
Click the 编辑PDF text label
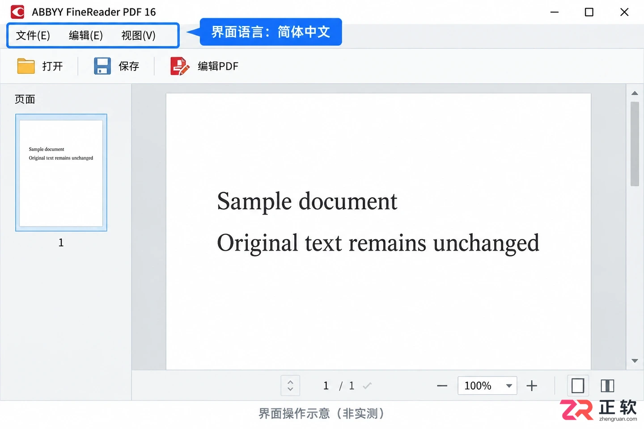click(218, 66)
